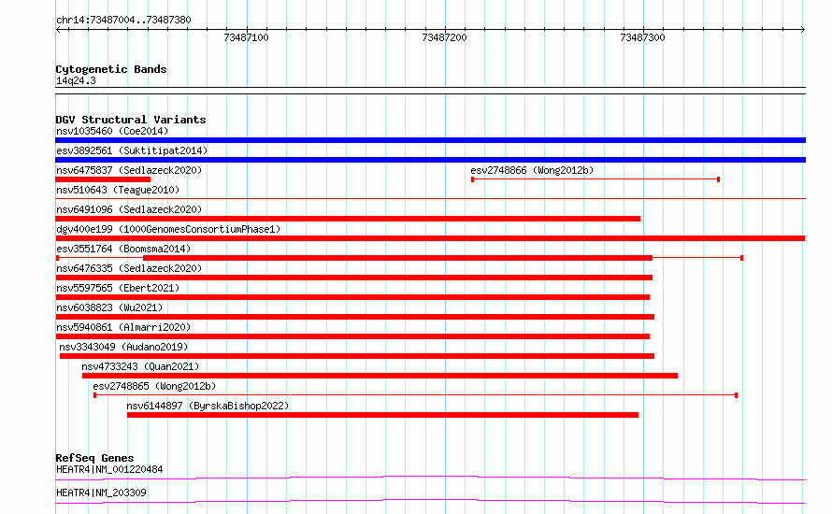This screenshot has height=514, width=832.
Task: Click the nsv6491096 (Sedlazeck2020) label
Action: [x=129, y=209]
